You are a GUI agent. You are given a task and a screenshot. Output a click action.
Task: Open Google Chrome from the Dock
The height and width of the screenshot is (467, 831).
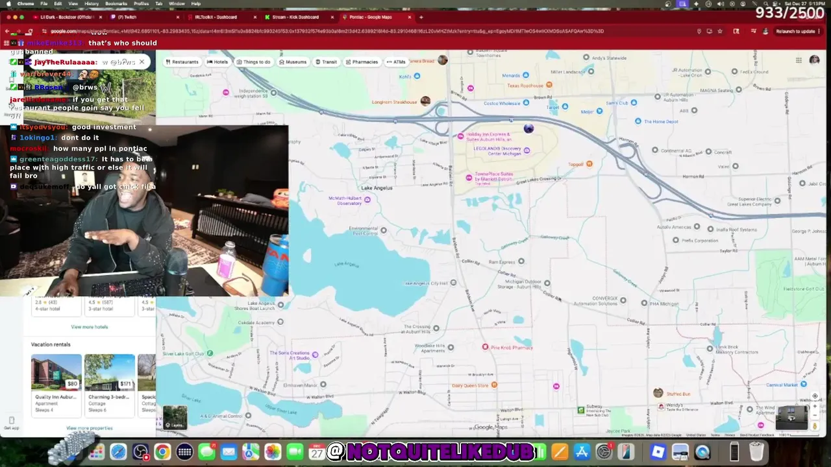coord(162,451)
